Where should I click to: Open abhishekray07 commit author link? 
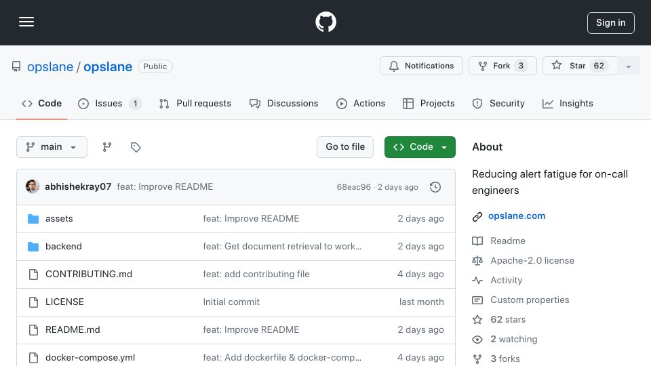point(78,187)
